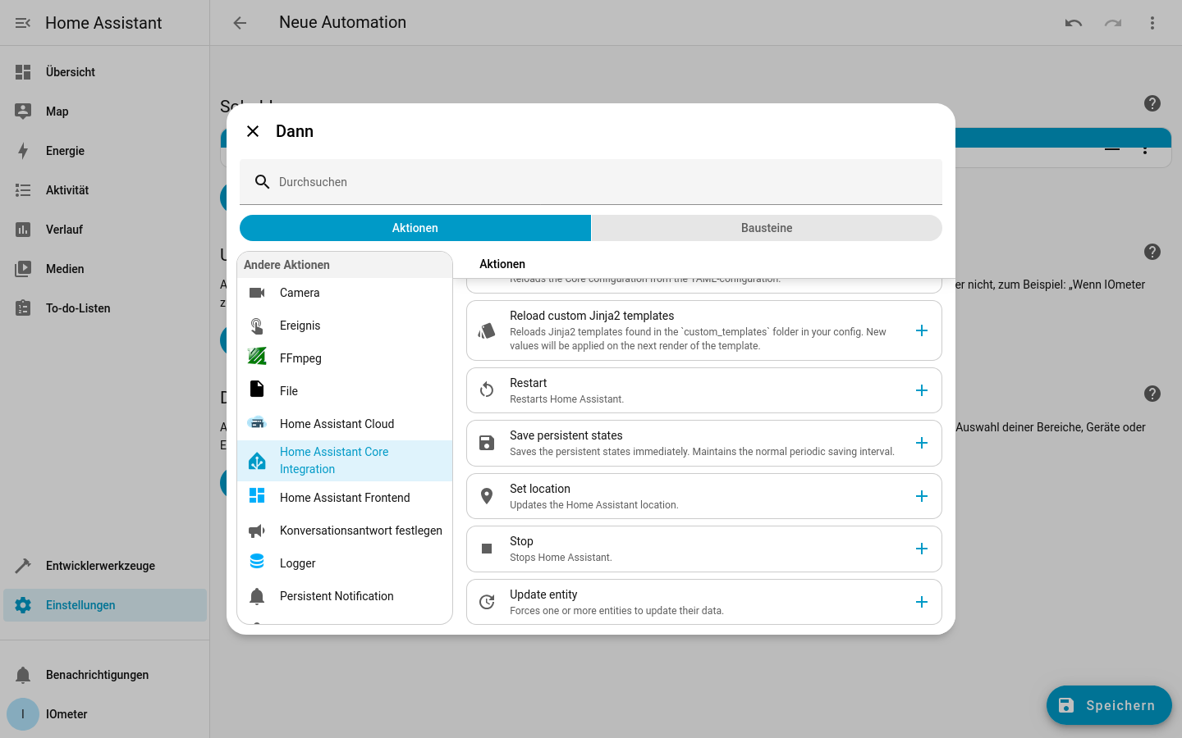Add the Update entity action
The height and width of the screenshot is (738, 1182).
coord(922,602)
